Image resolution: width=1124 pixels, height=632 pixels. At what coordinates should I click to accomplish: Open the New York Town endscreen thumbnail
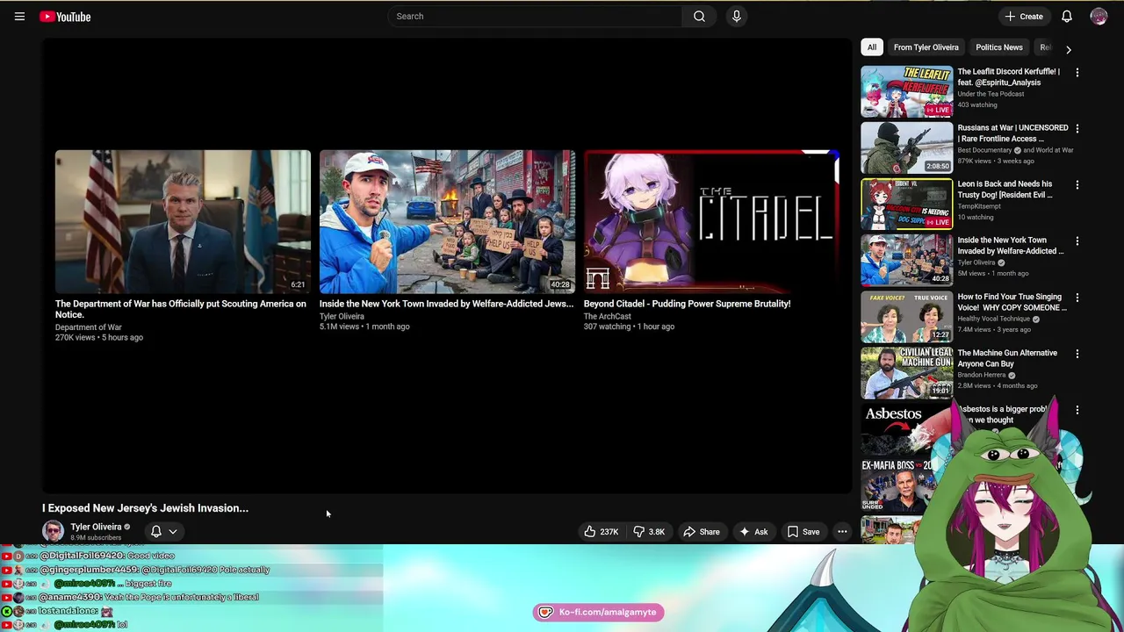pos(447,221)
